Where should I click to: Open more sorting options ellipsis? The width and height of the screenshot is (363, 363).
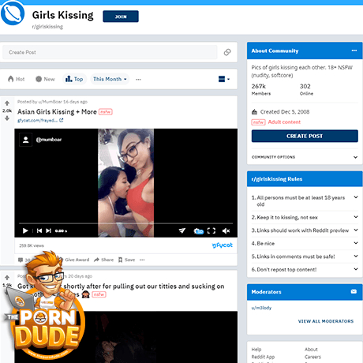[138, 79]
